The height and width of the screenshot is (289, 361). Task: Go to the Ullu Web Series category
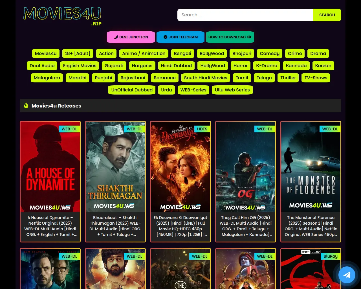point(232,90)
